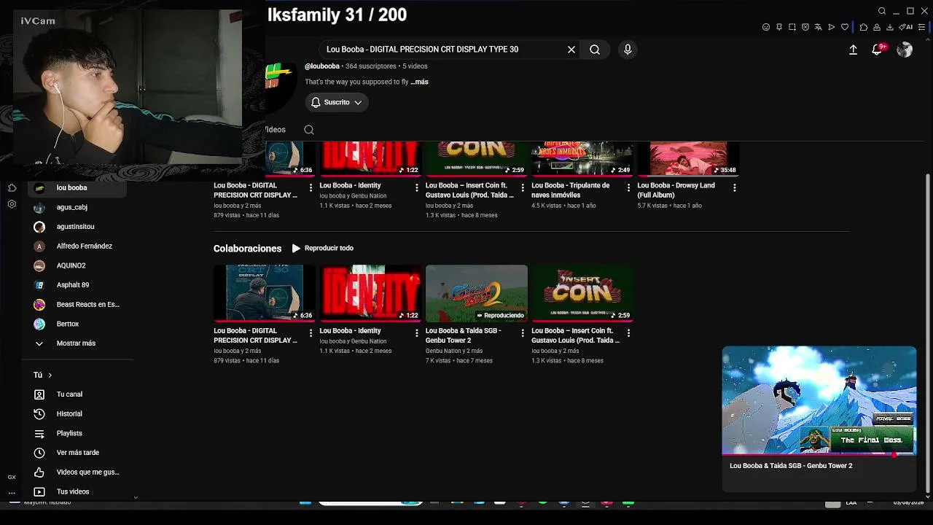Screen dimensions: 933x525
Task: Open the Suscrito subscription dropdown
Action: tap(336, 103)
